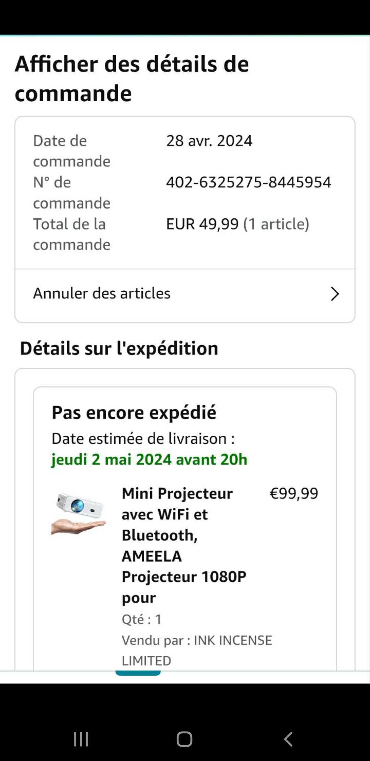
Task: Tap the Détails sur l'expédition heading
Action: click(x=119, y=348)
